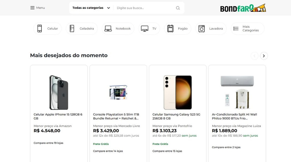Pick the TV category icon
The image size is (291, 162).
[145, 28]
